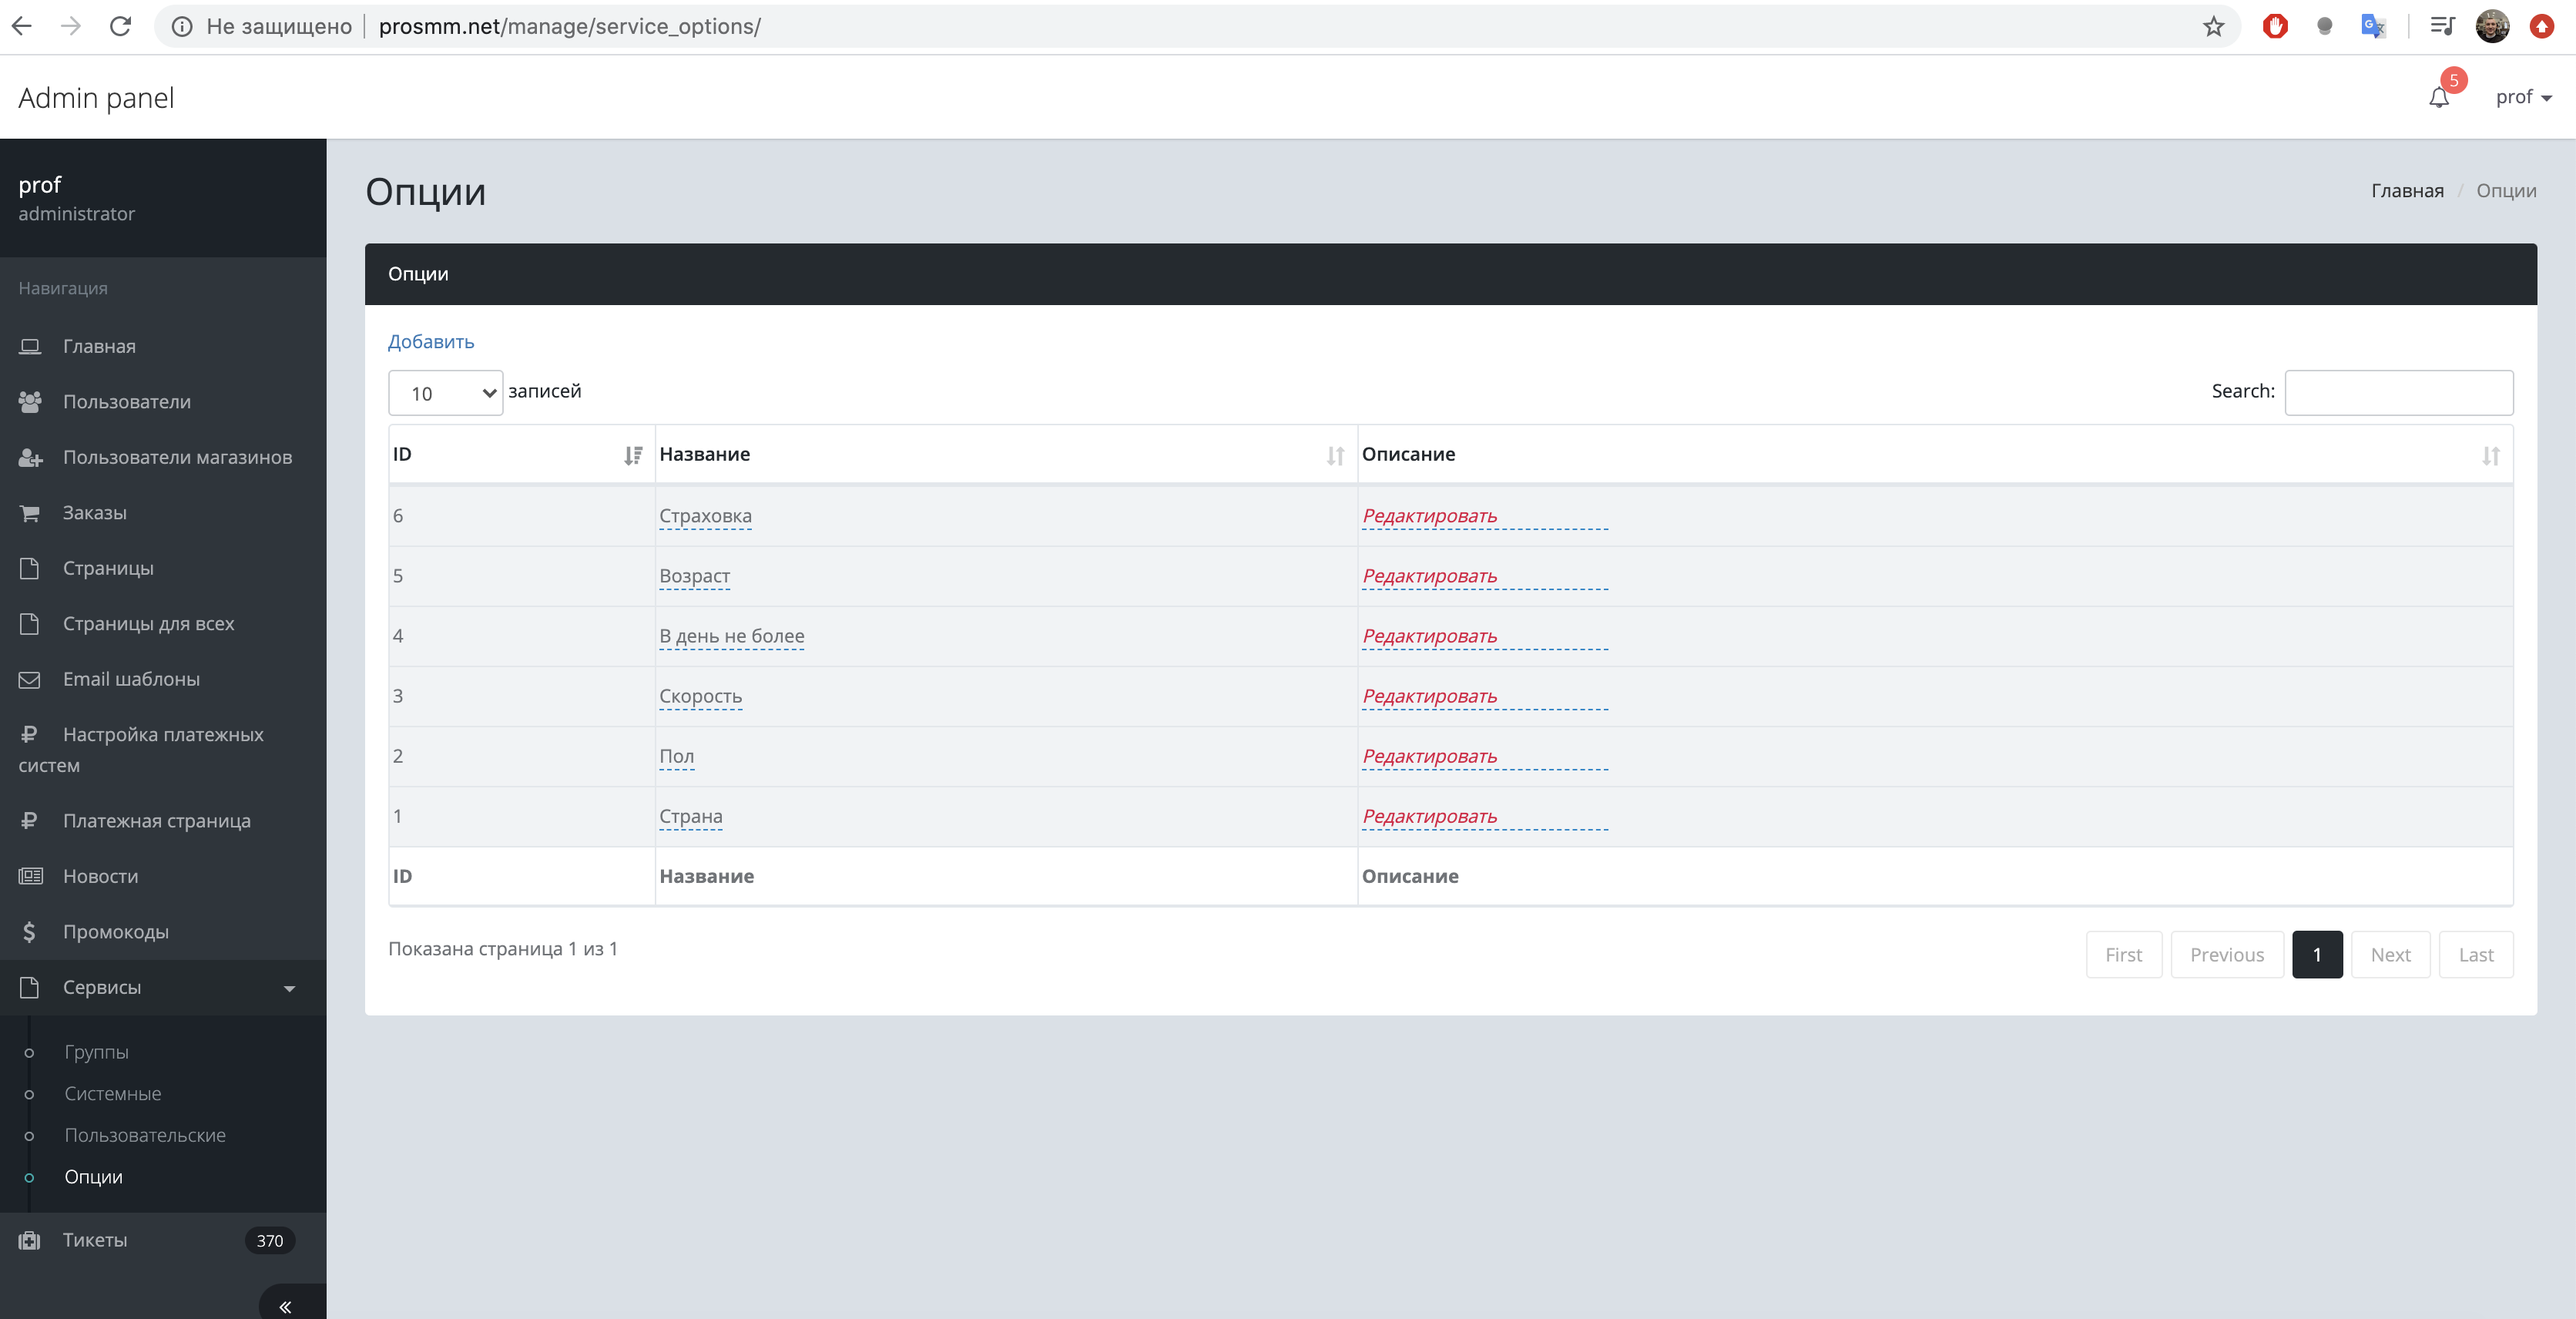Open Тикеты in the sidebar
This screenshot has height=1319, width=2576.
click(95, 1240)
